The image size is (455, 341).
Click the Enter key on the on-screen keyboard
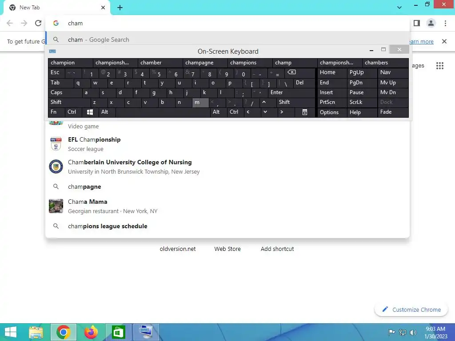click(x=291, y=92)
